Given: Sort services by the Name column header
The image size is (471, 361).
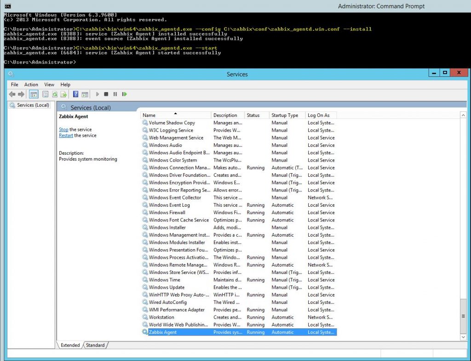Looking at the screenshot, I should point(176,115).
